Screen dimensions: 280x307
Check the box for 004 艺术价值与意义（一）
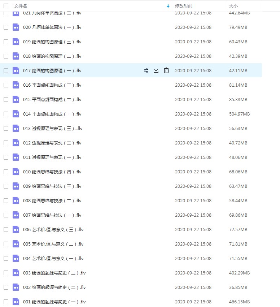coord(6,259)
